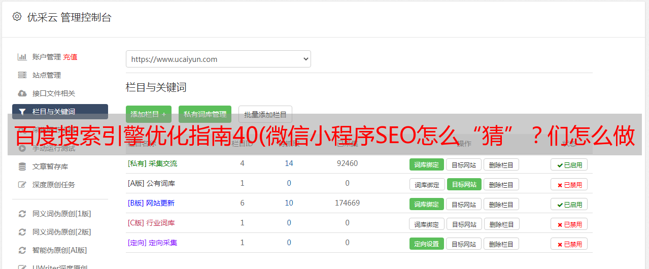Open the 智能伪原创[AI版] sidebar item

(60, 250)
